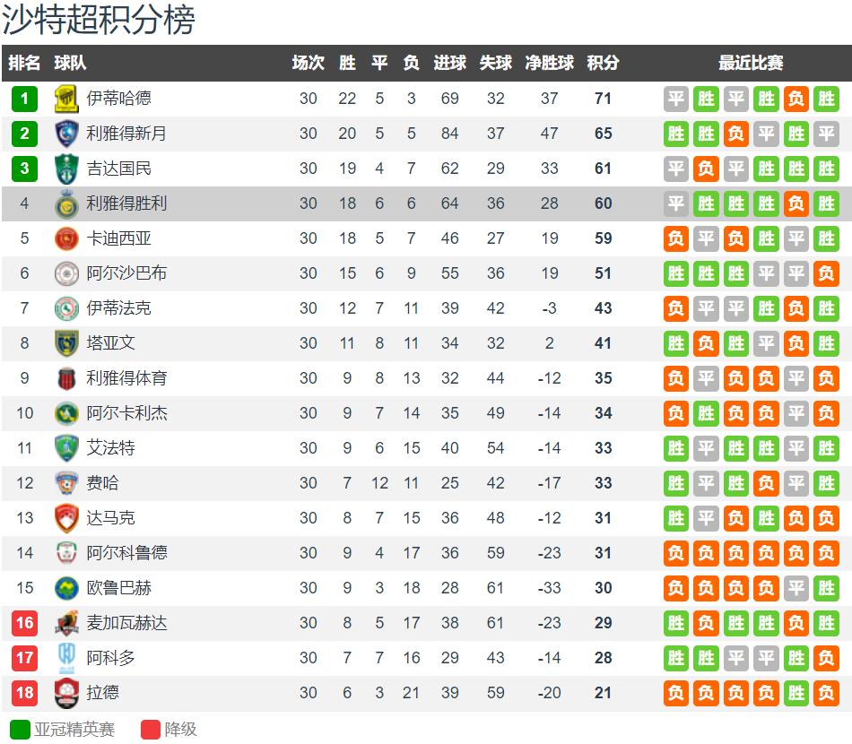
Task: Click the 拉德 club logo
Action: click(66, 693)
